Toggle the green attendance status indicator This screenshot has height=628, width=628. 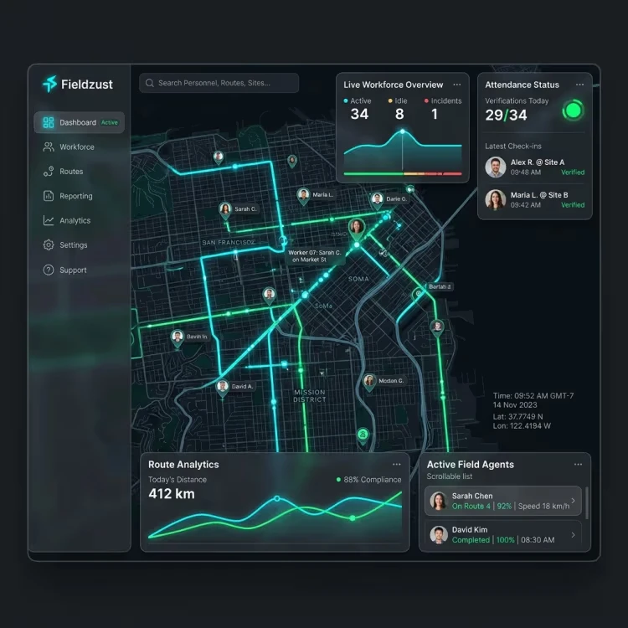573,110
